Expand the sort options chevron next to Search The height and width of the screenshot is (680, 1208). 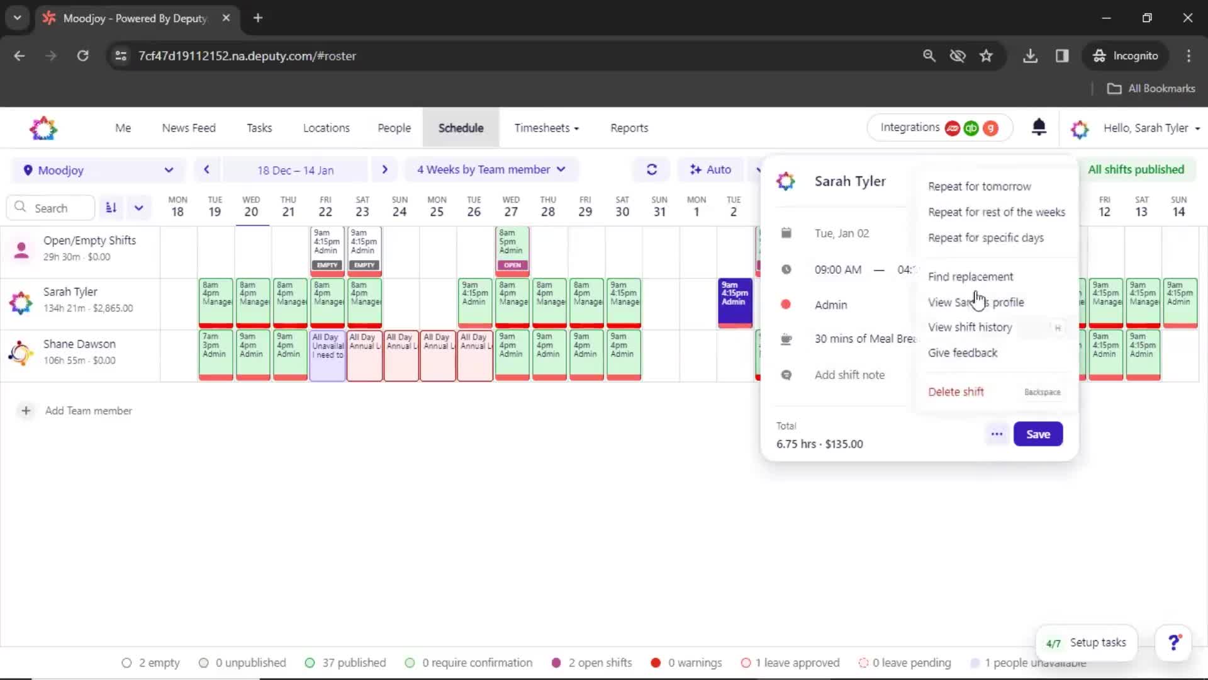tap(139, 208)
